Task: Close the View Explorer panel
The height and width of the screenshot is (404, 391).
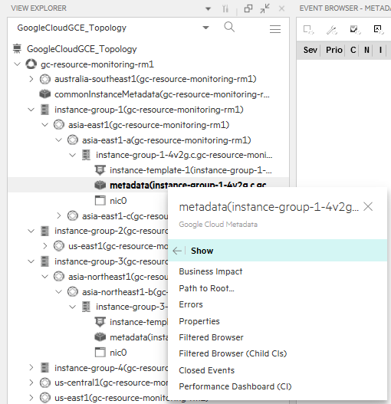Action: click(281, 8)
